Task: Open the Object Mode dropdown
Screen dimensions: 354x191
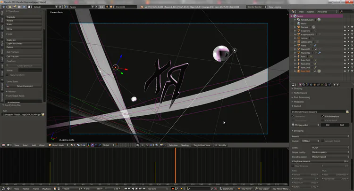Action: click(58, 145)
